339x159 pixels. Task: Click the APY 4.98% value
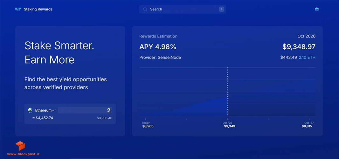point(158,47)
